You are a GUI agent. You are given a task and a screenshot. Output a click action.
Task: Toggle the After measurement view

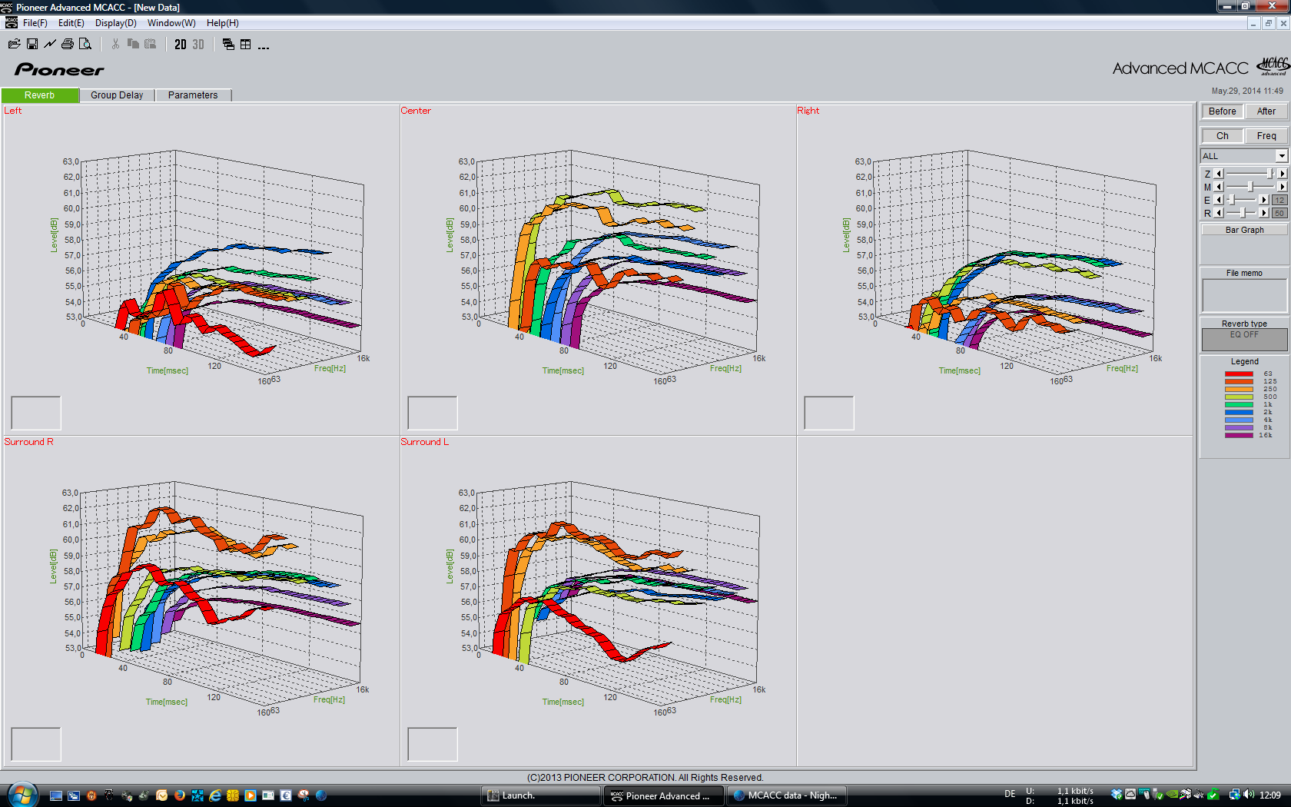(x=1266, y=111)
